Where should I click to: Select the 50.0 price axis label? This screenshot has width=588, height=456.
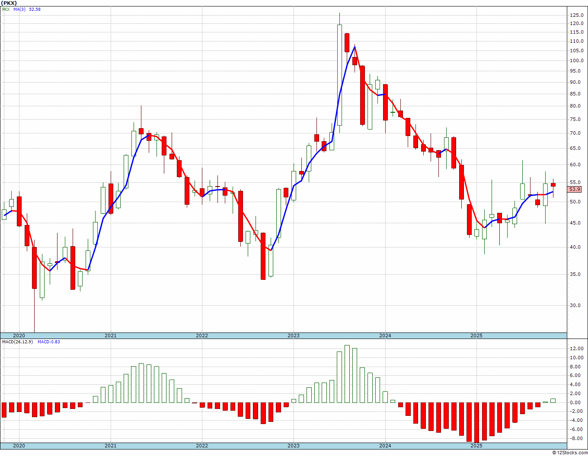[575, 202]
